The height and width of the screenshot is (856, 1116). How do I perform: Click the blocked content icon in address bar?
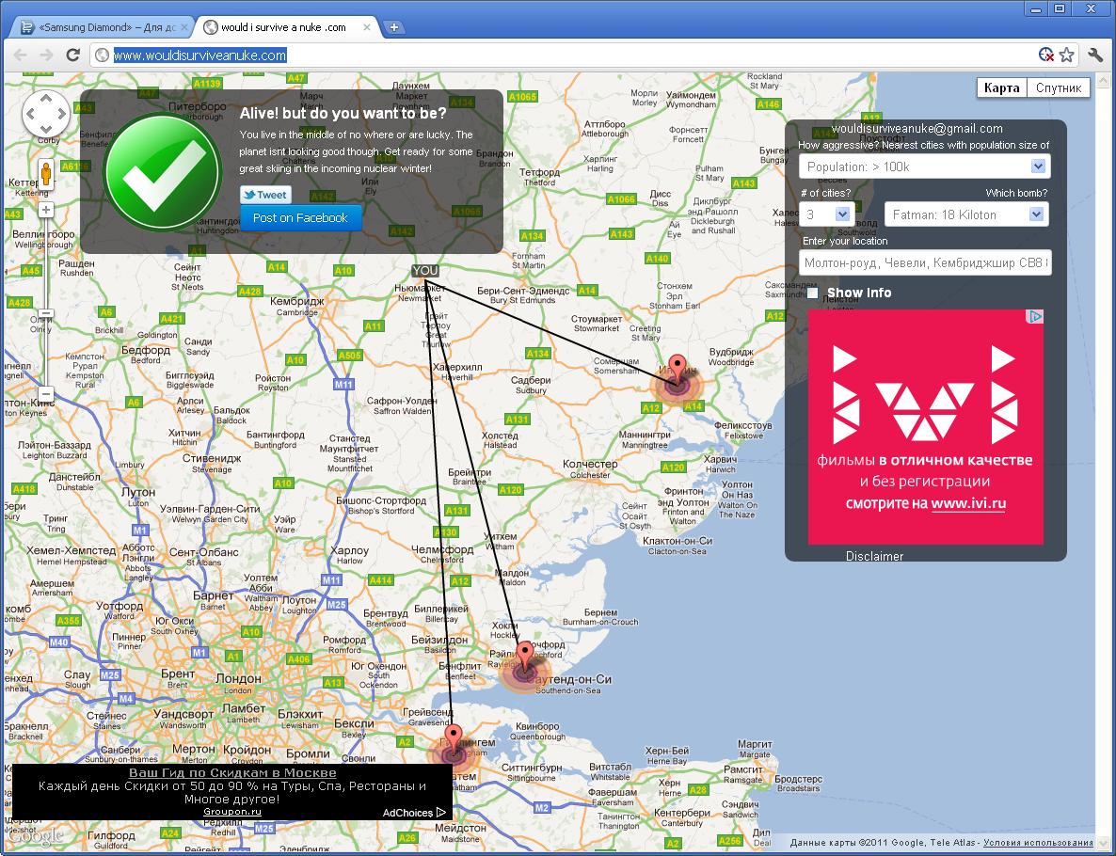point(1045,55)
